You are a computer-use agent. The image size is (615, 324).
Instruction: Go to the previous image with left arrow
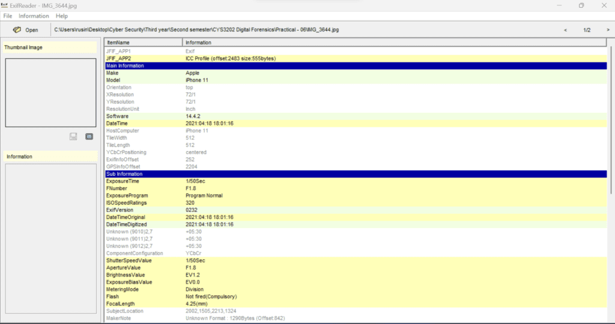tap(565, 29)
